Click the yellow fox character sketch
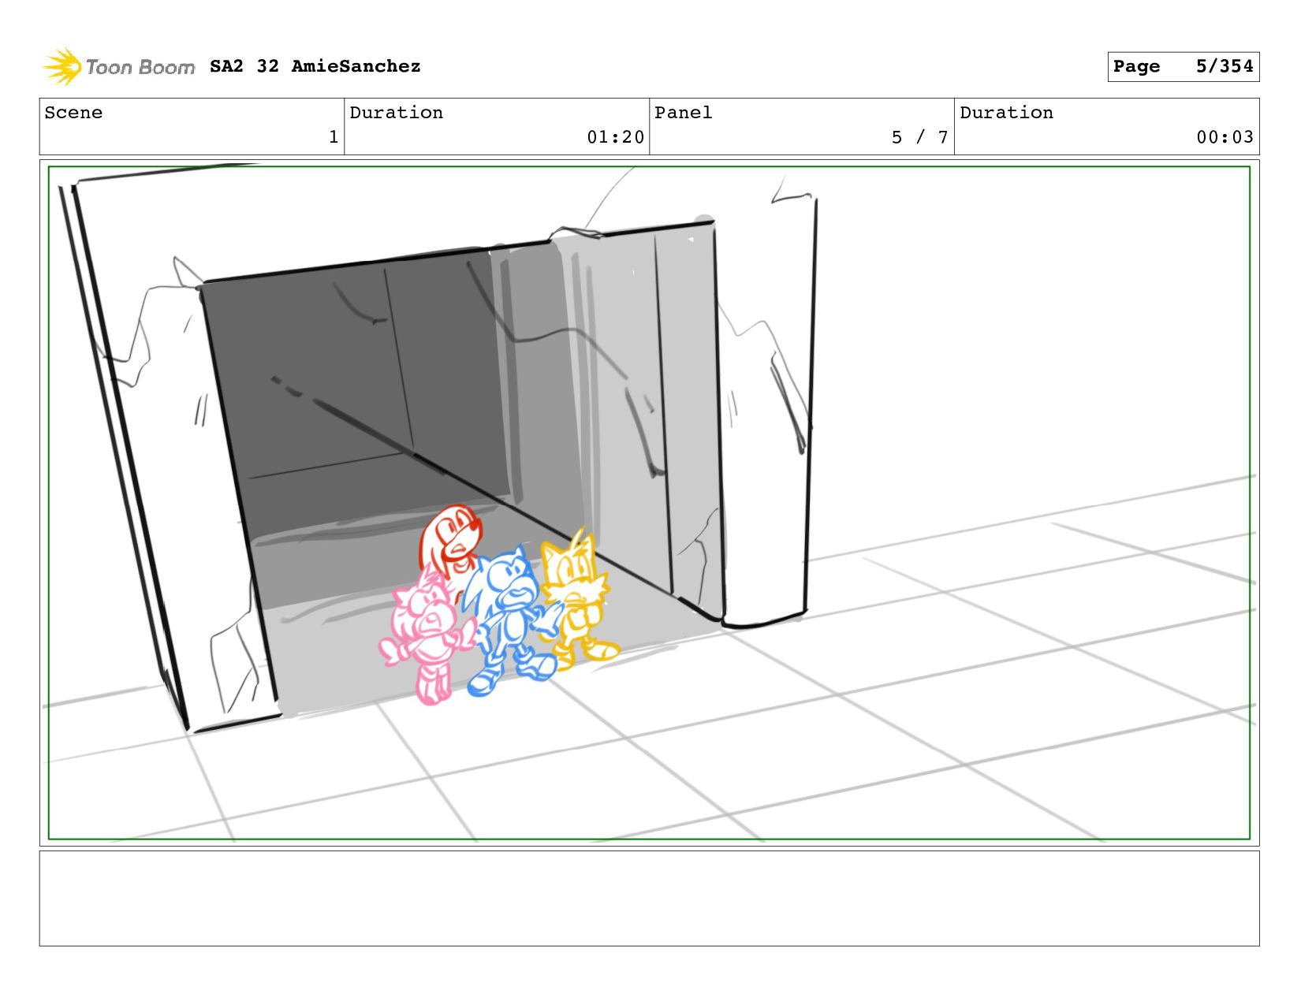The image size is (1301, 1005). pos(578,601)
